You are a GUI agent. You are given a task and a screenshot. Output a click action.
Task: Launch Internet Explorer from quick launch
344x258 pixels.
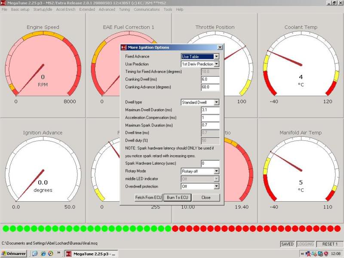click(43, 254)
